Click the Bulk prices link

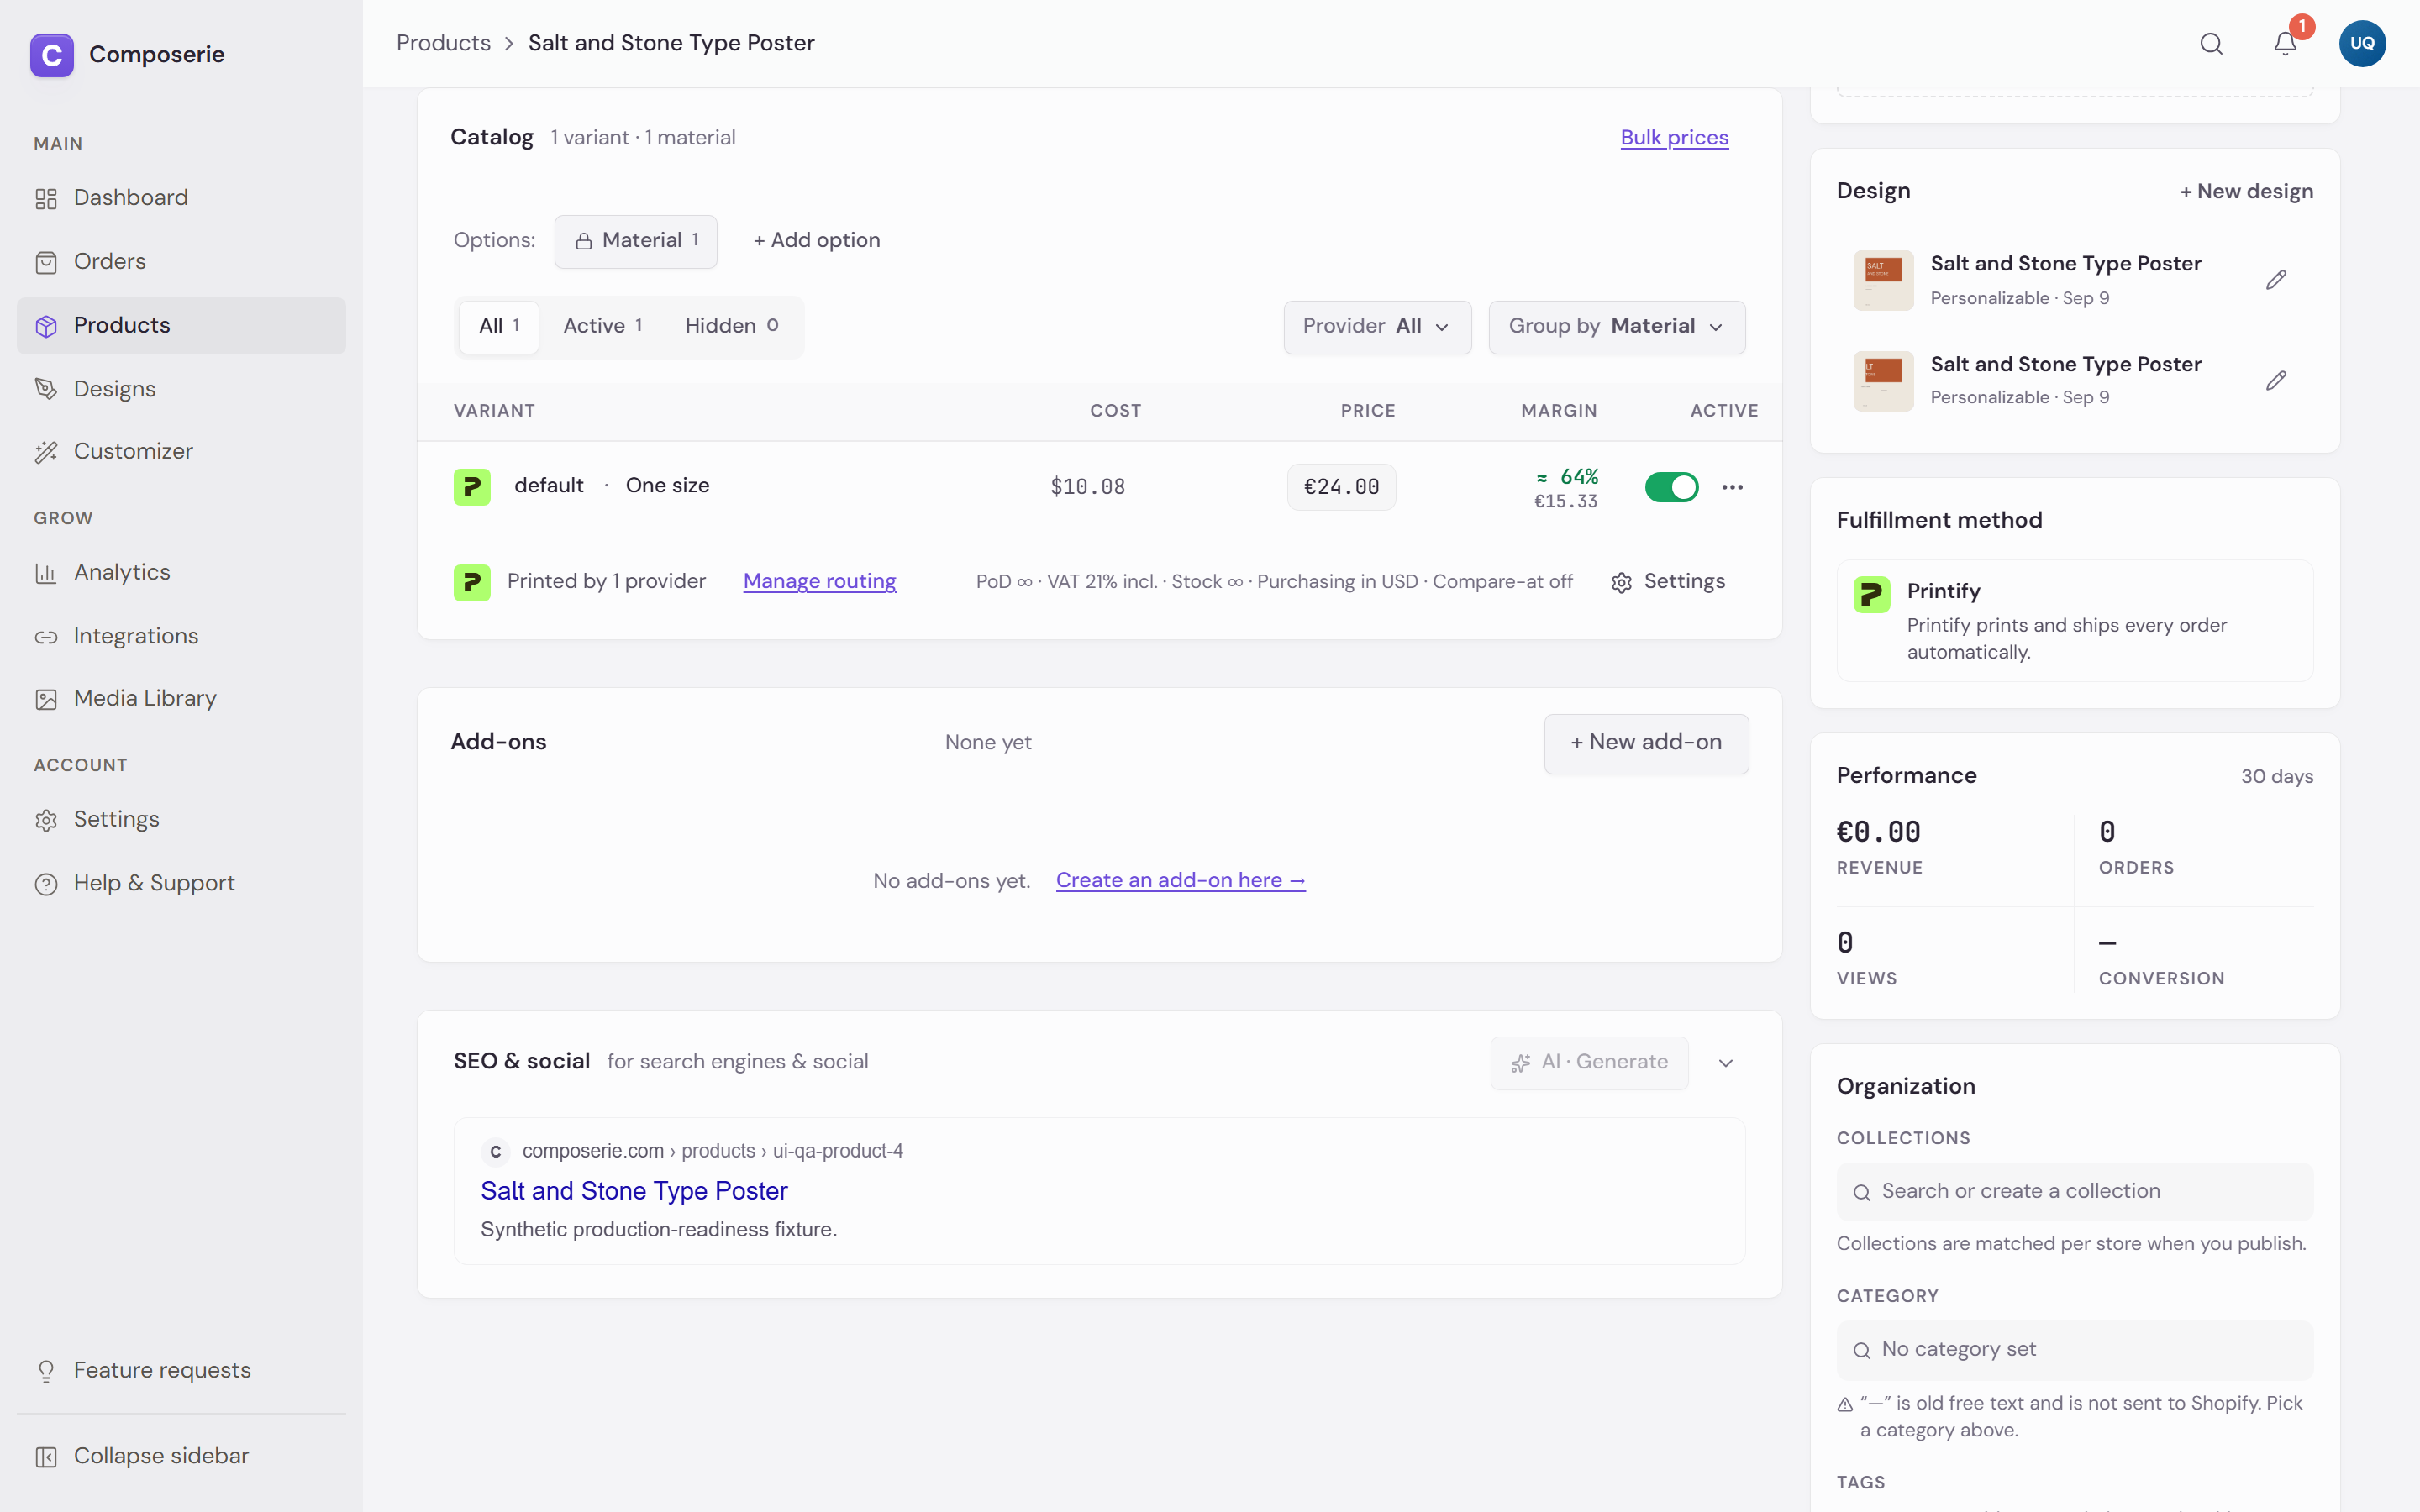pos(1674,138)
